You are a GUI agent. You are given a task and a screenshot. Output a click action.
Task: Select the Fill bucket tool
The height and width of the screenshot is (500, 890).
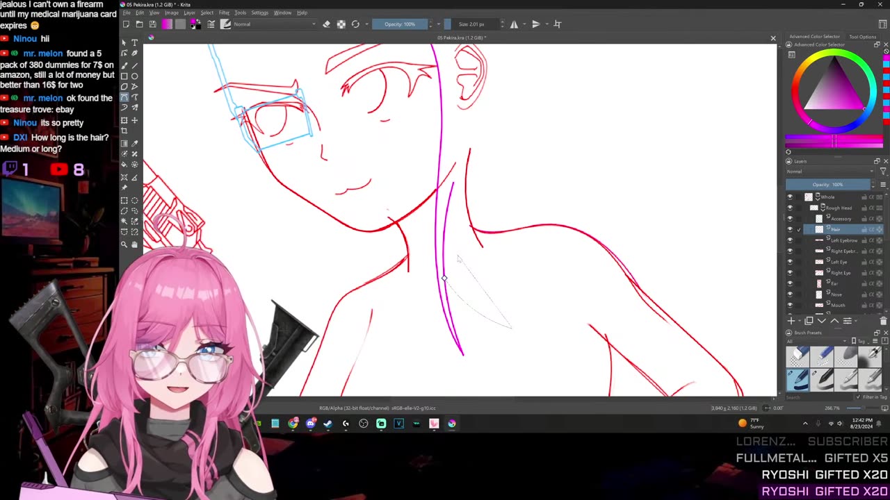(124, 165)
